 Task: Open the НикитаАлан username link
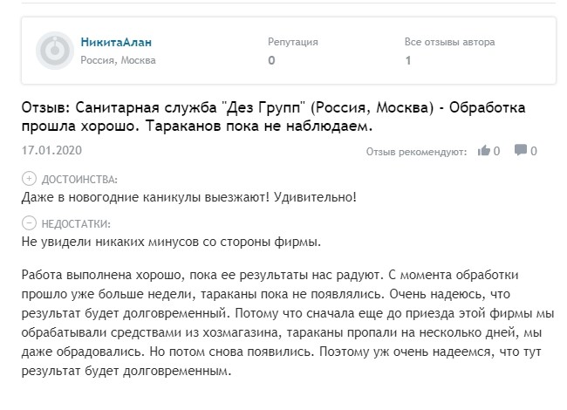coord(116,42)
